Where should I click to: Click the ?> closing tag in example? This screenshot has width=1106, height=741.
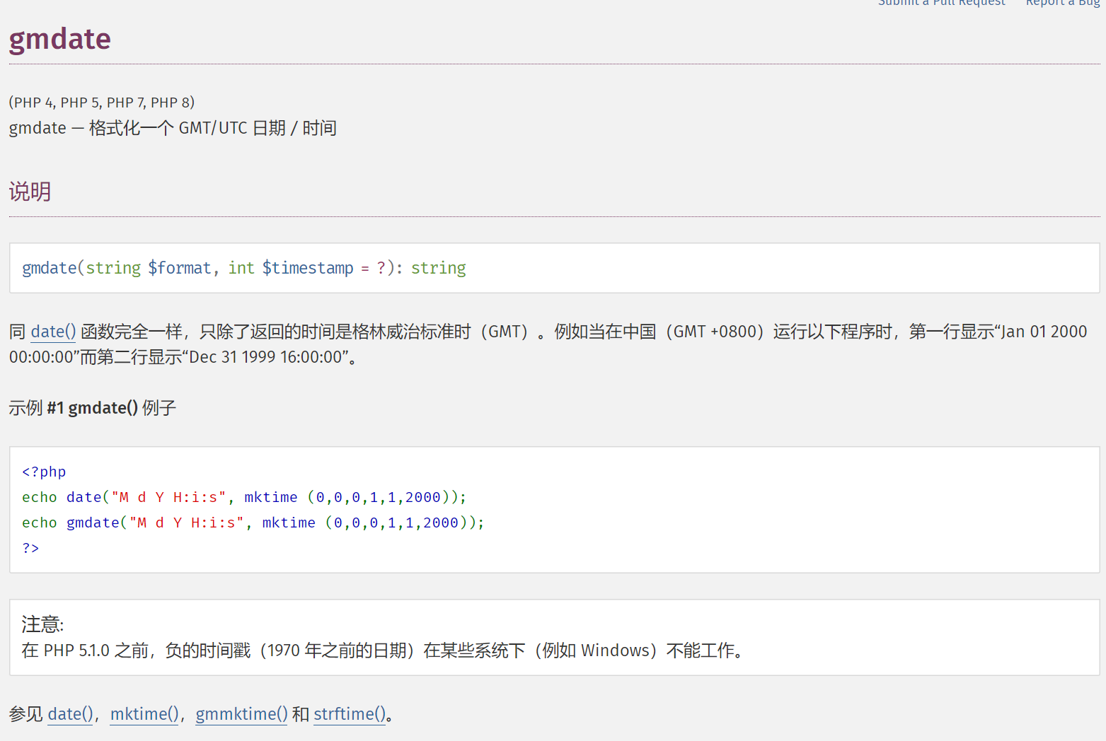pyautogui.click(x=30, y=548)
